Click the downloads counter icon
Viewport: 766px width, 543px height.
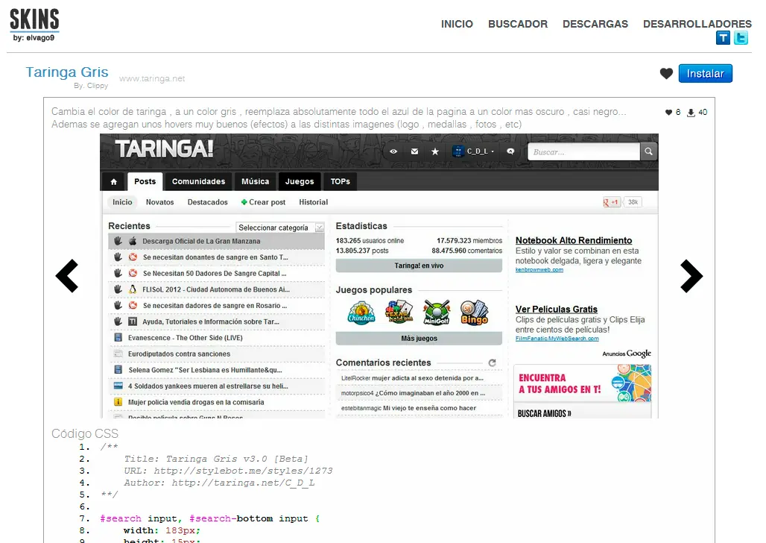click(x=691, y=113)
